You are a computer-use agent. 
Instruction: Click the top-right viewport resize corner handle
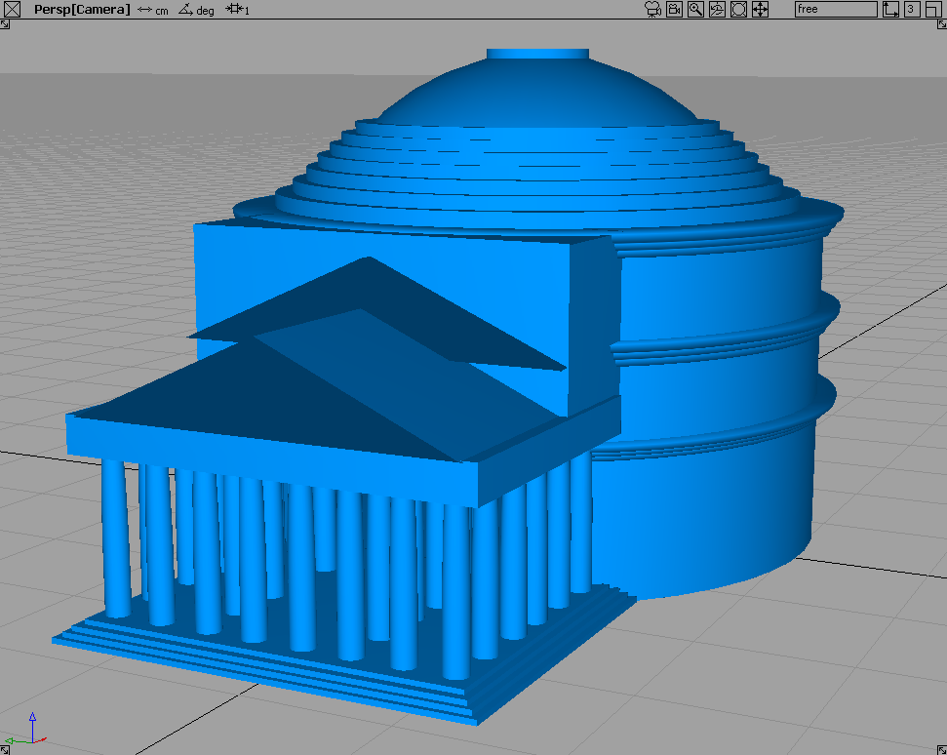(941, 24)
